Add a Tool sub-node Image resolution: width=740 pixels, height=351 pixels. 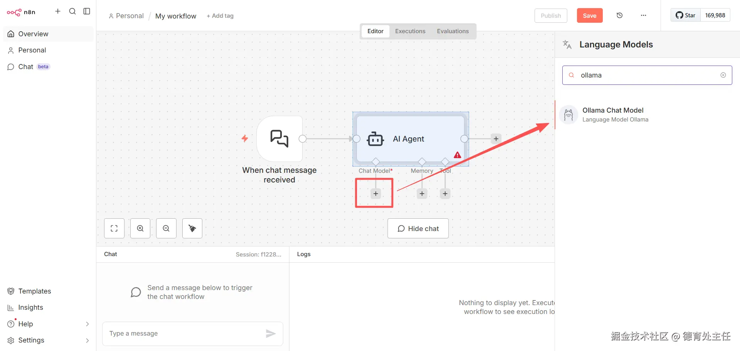445,194
